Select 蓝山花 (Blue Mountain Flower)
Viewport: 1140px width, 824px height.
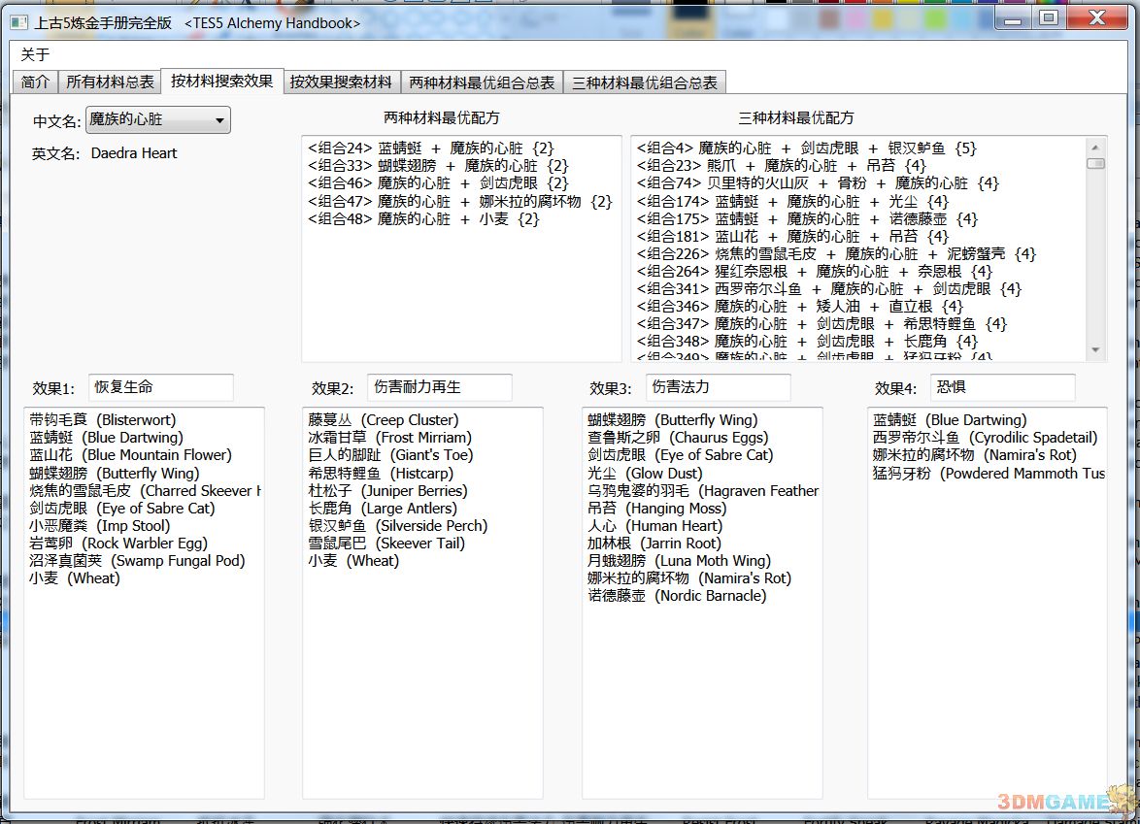point(130,455)
